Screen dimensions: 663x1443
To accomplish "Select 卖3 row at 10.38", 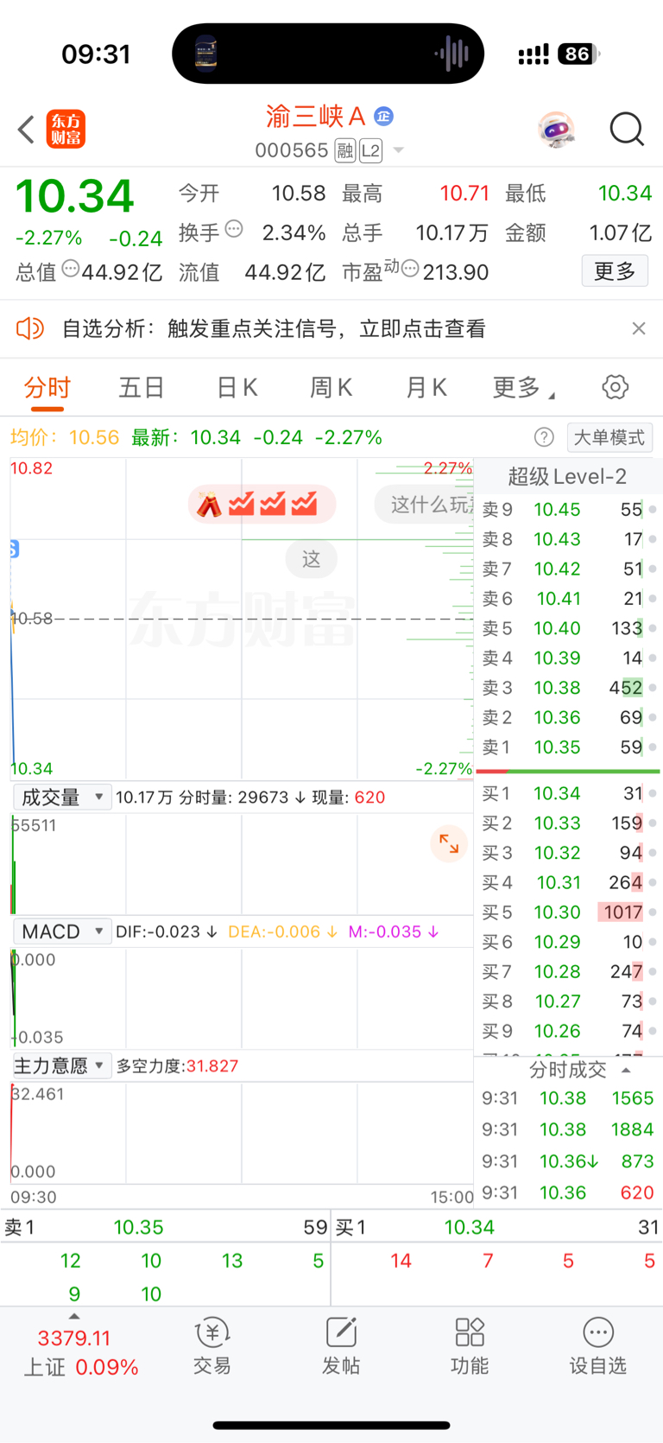I will pos(567,688).
